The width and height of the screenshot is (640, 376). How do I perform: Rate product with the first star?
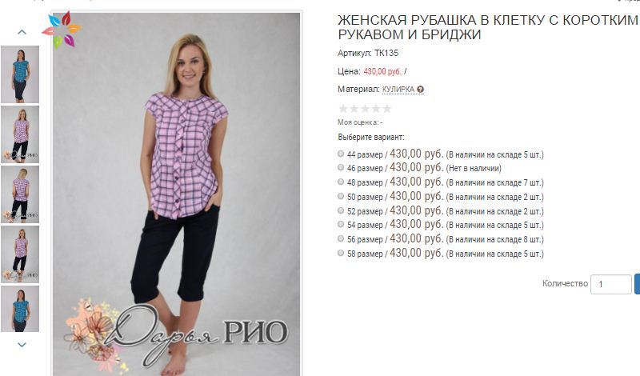coord(343,109)
